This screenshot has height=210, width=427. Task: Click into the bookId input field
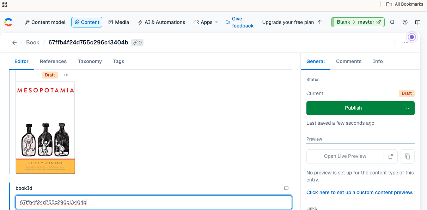(x=154, y=202)
